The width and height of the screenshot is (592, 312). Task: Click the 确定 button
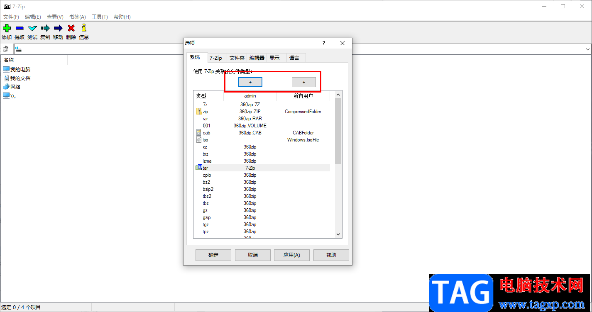click(x=213, y=255)
